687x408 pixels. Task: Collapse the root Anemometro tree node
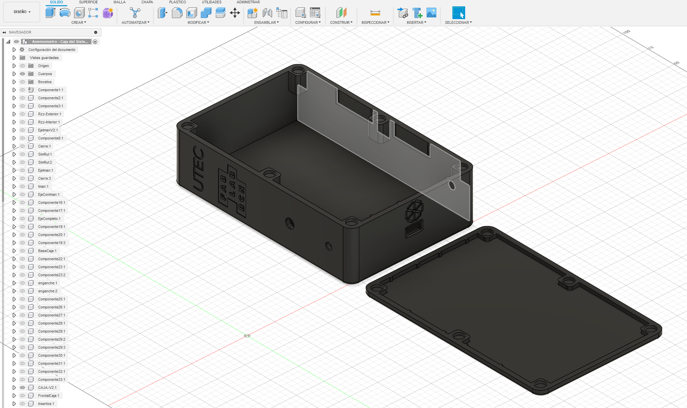(x=8, y=42)
